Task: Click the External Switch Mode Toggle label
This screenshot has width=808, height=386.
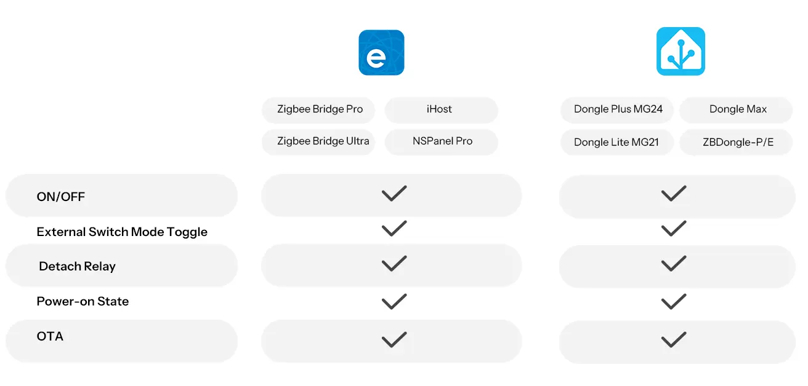Action: pyautogui.click(x=122, y=232)
